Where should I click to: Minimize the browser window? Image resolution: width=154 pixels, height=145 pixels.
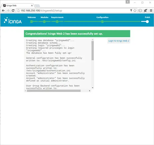tap(135, 3)
